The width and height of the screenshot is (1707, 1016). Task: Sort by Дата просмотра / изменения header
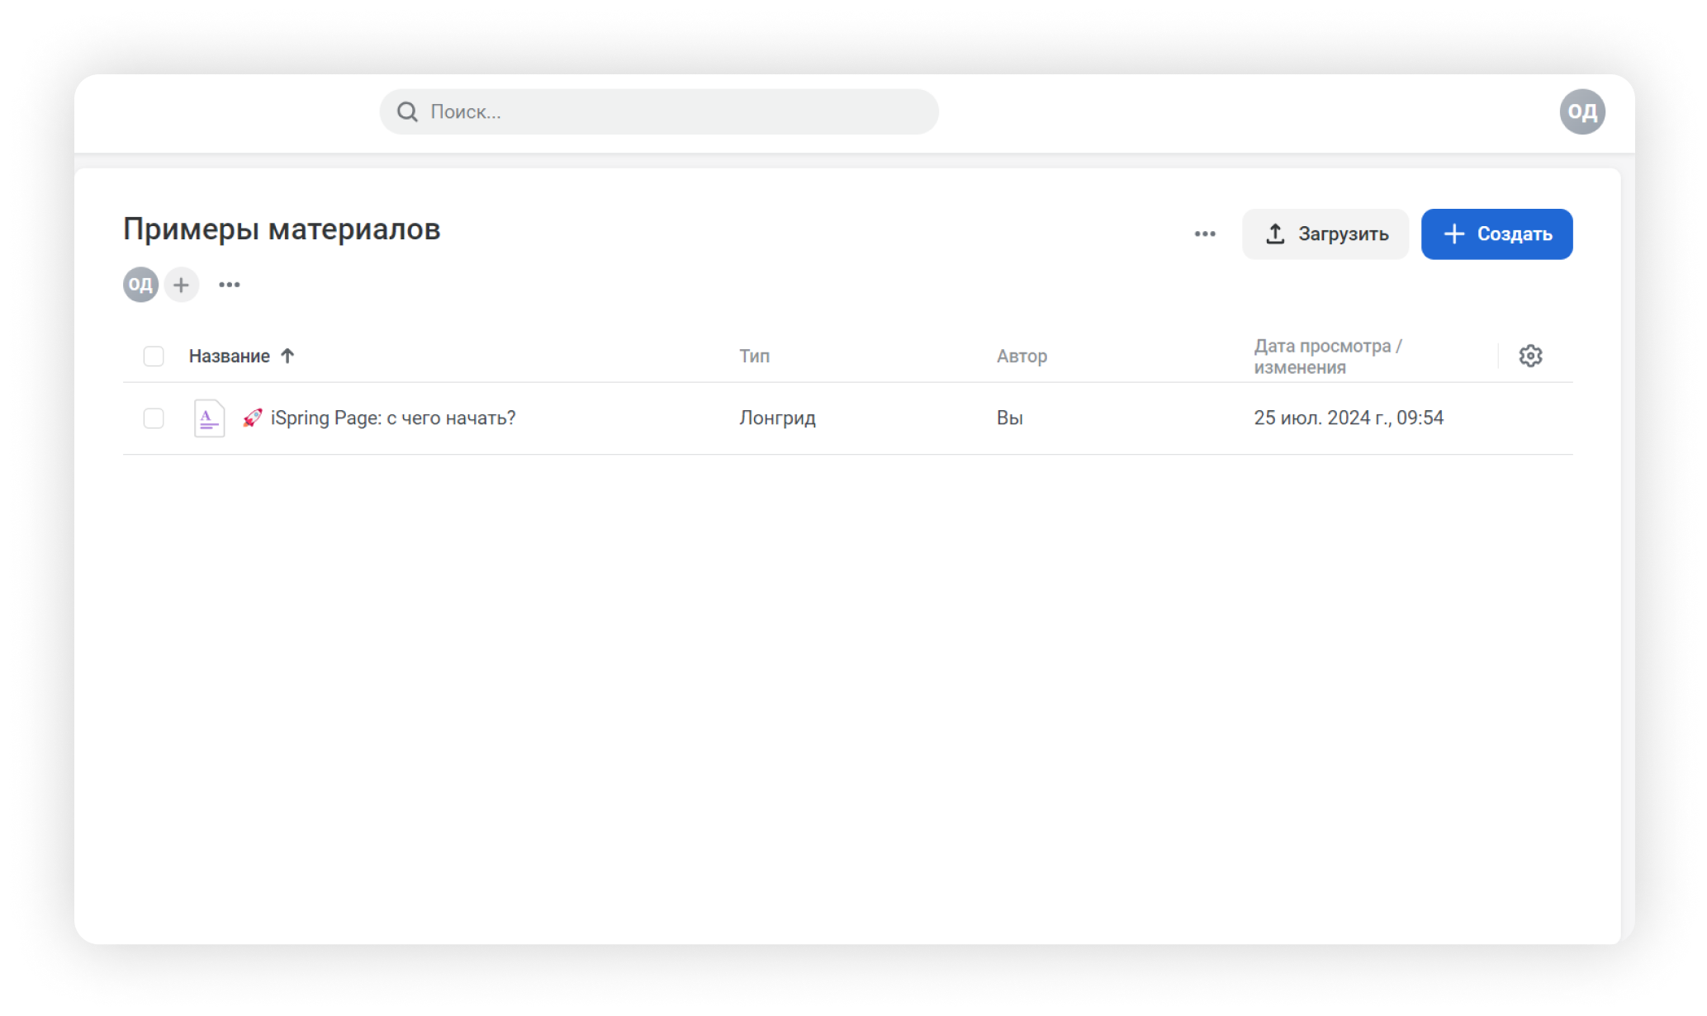click(1327, 357)
